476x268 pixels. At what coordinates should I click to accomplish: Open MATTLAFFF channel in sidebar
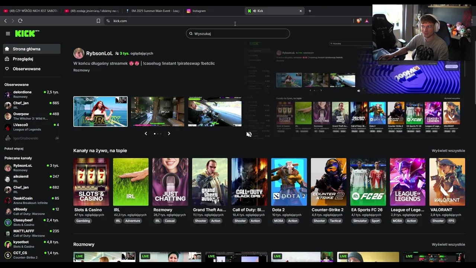pos(32,233)
